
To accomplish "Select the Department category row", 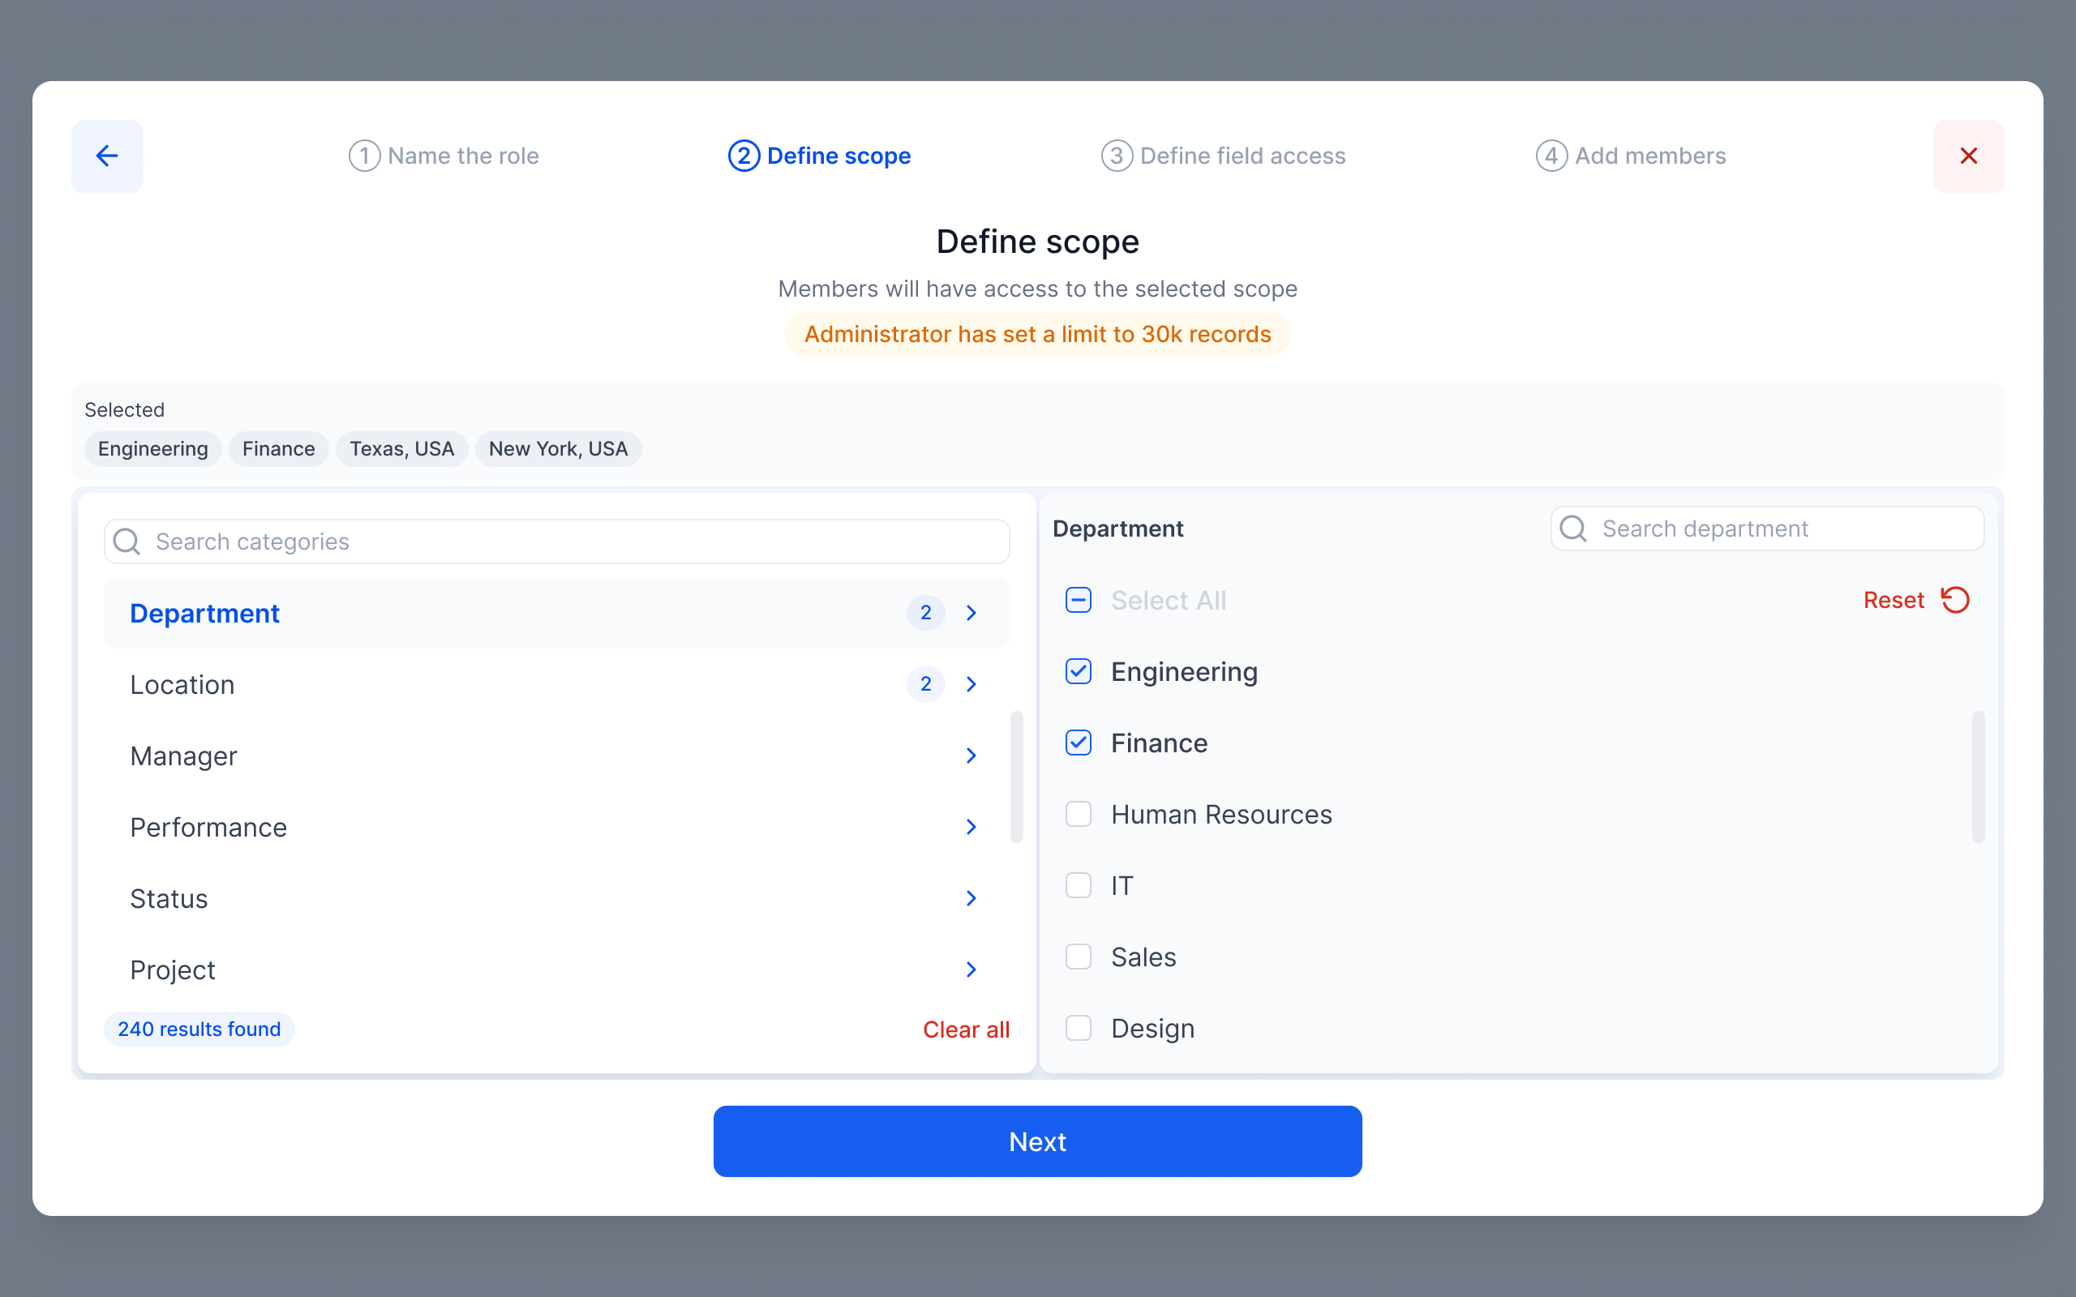I will (557, 613).
